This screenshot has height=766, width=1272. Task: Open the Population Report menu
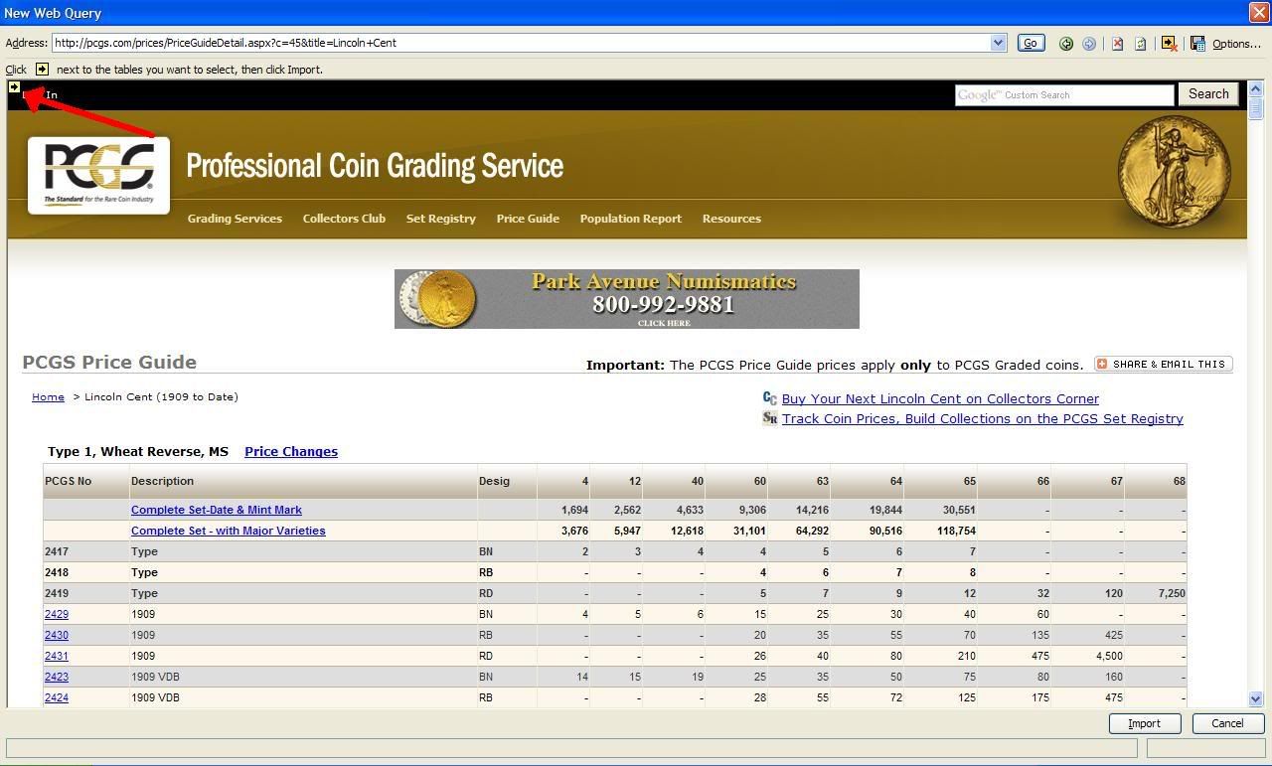click(x=631, y=219)
